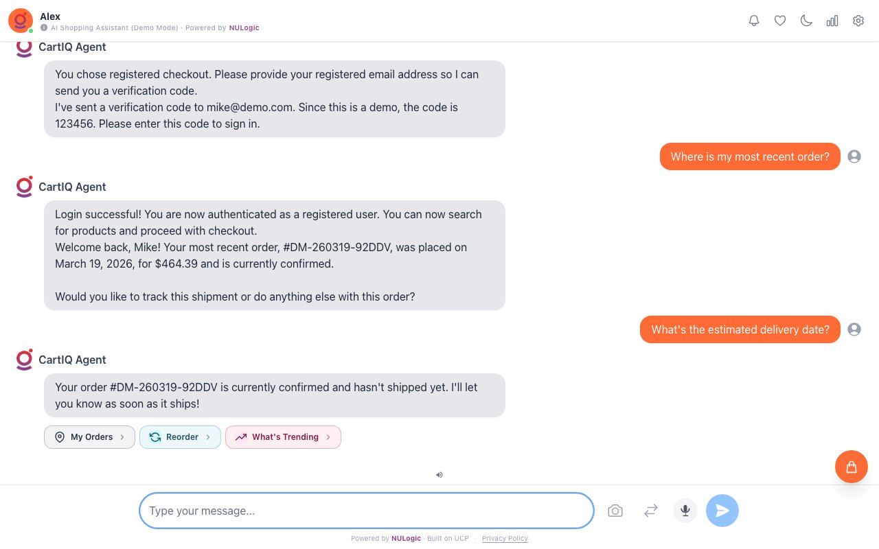Click the Alex store logo

[x=20, y=21]
